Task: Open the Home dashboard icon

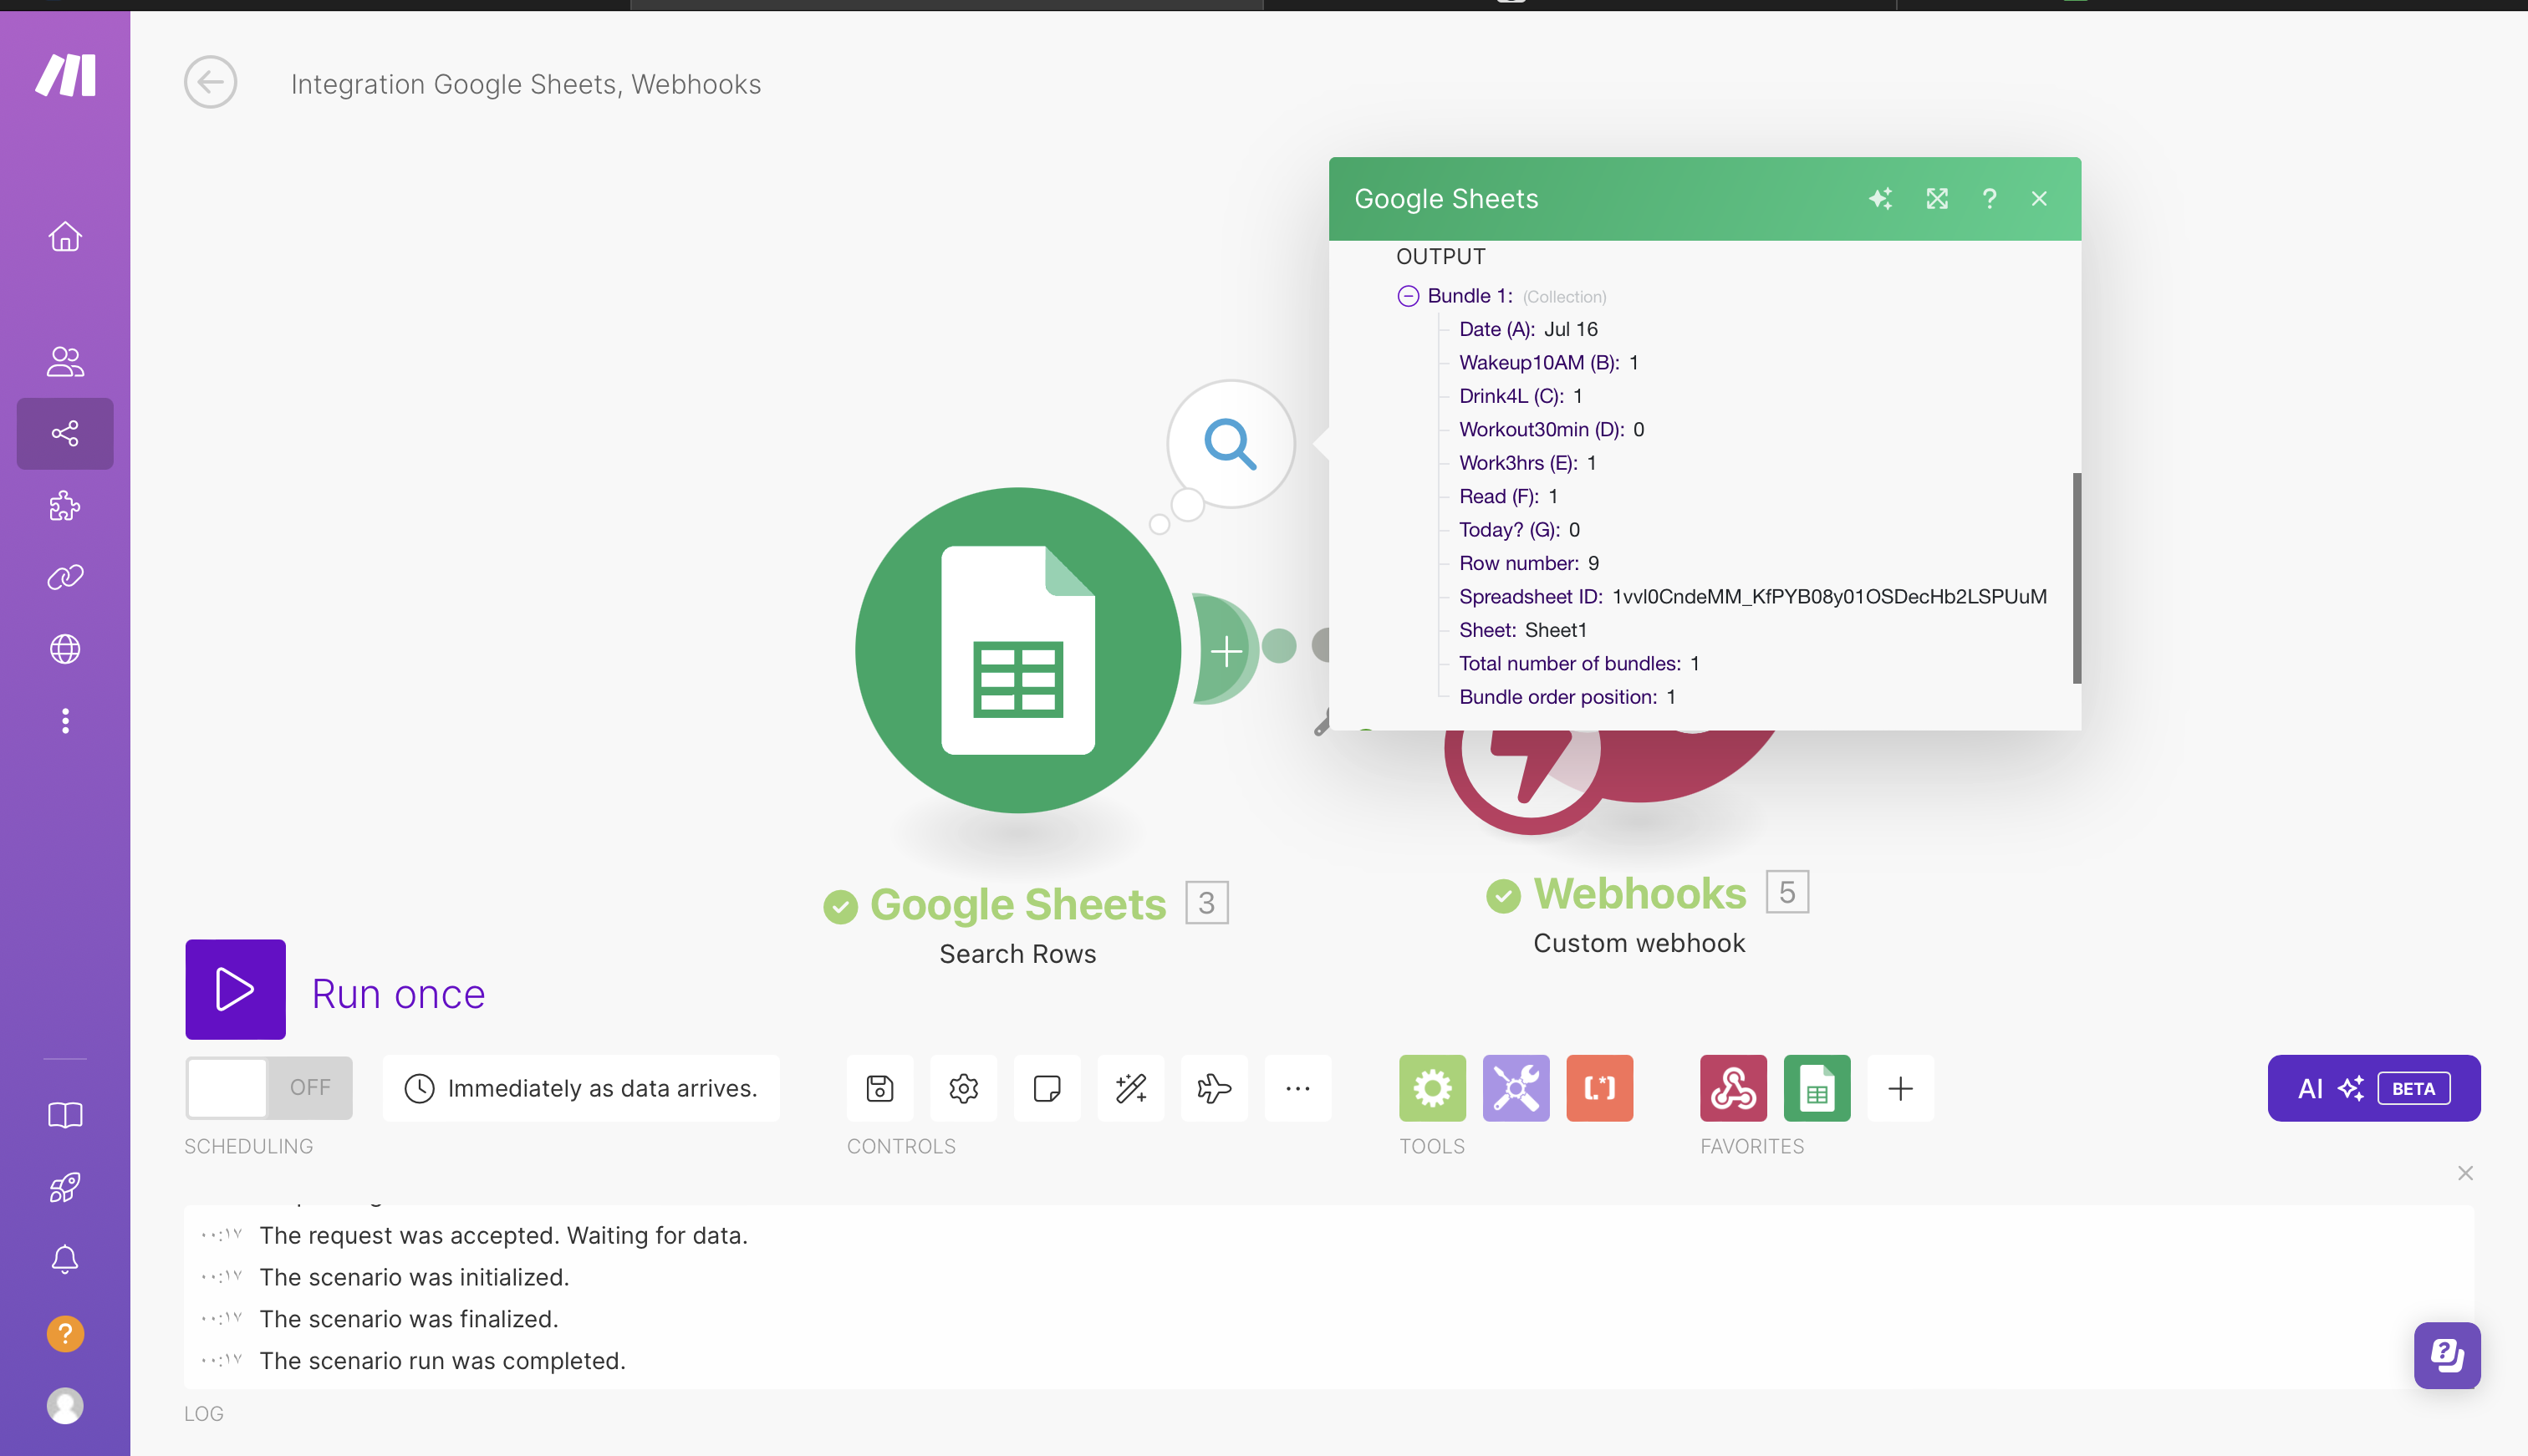Action: pos(65,237)
